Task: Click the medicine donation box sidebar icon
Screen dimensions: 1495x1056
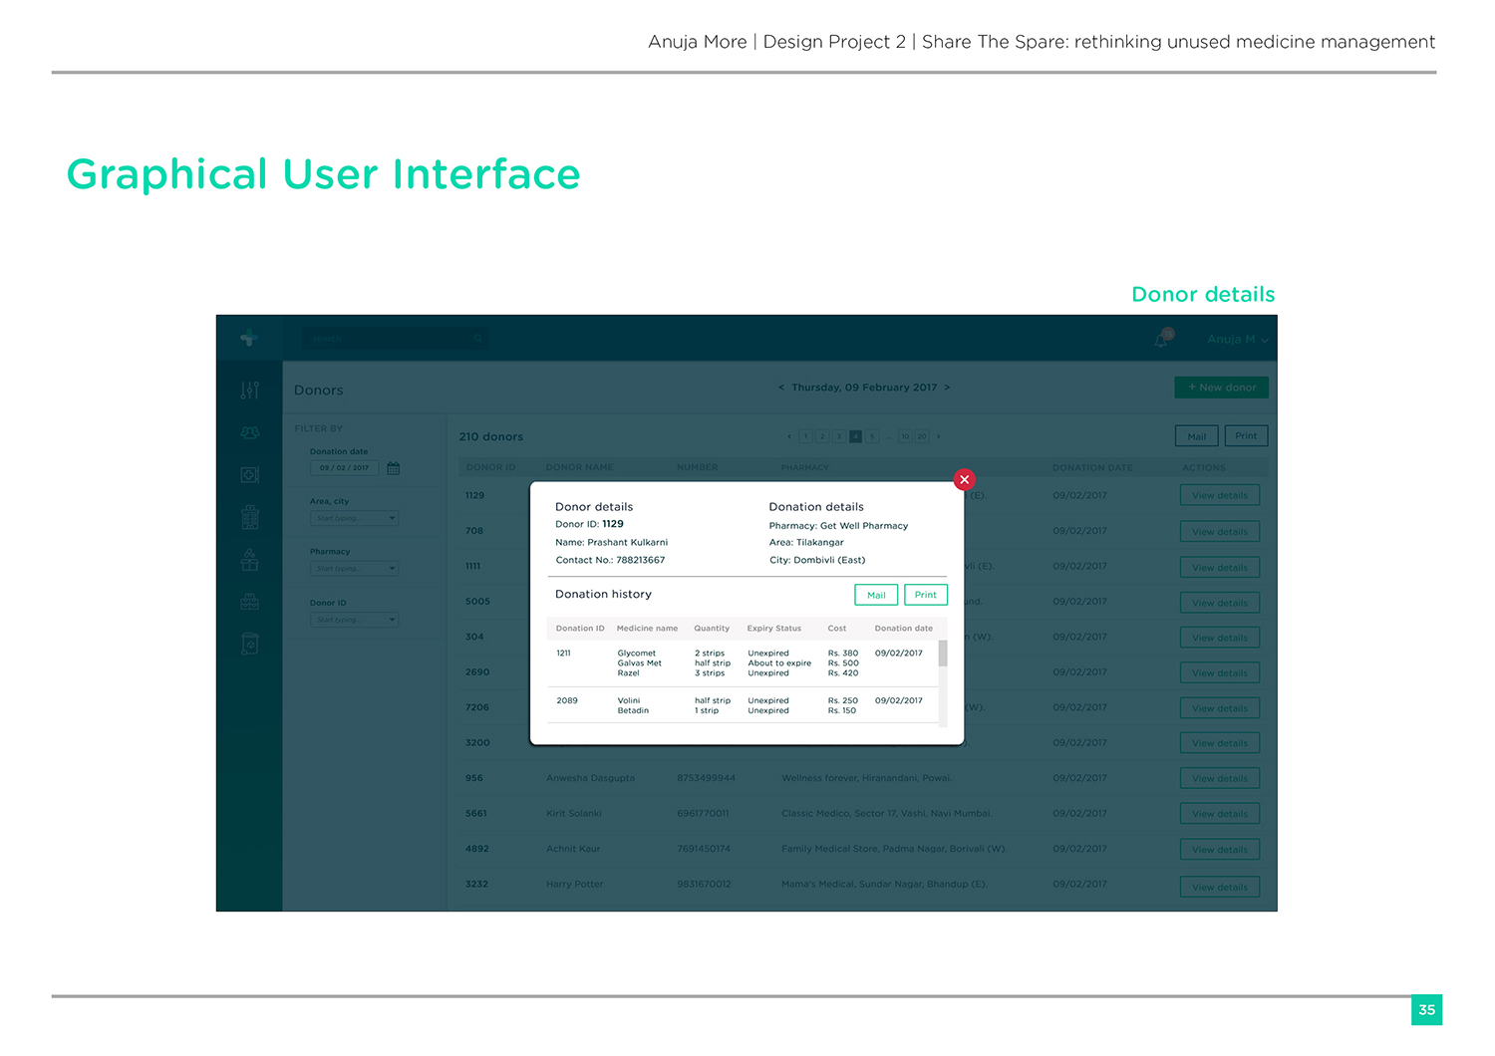Action: (249, 560)
